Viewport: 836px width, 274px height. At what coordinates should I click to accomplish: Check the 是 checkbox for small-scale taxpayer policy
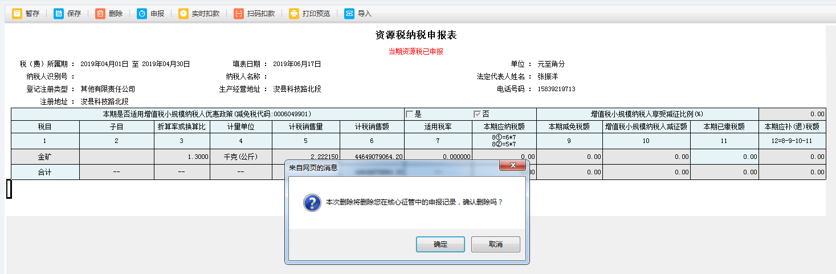tap(409, 114)
